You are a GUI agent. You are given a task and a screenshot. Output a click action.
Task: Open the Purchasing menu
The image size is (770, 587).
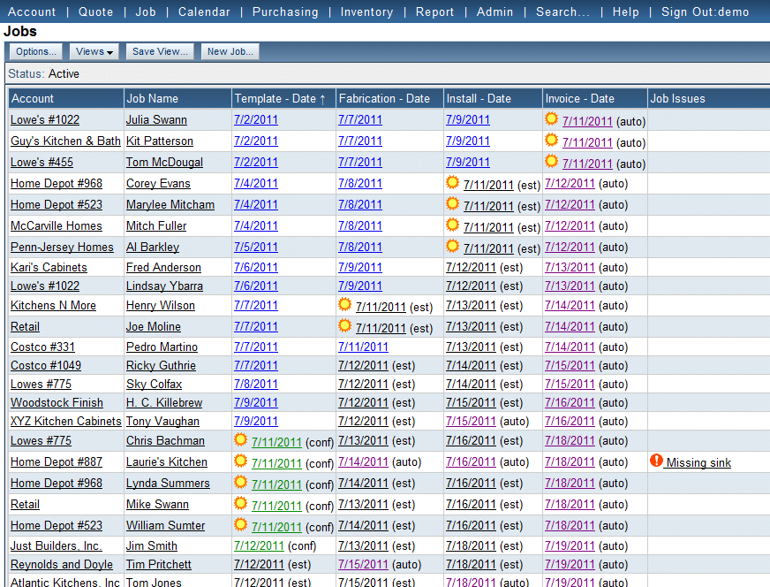[x=285, y=11]
